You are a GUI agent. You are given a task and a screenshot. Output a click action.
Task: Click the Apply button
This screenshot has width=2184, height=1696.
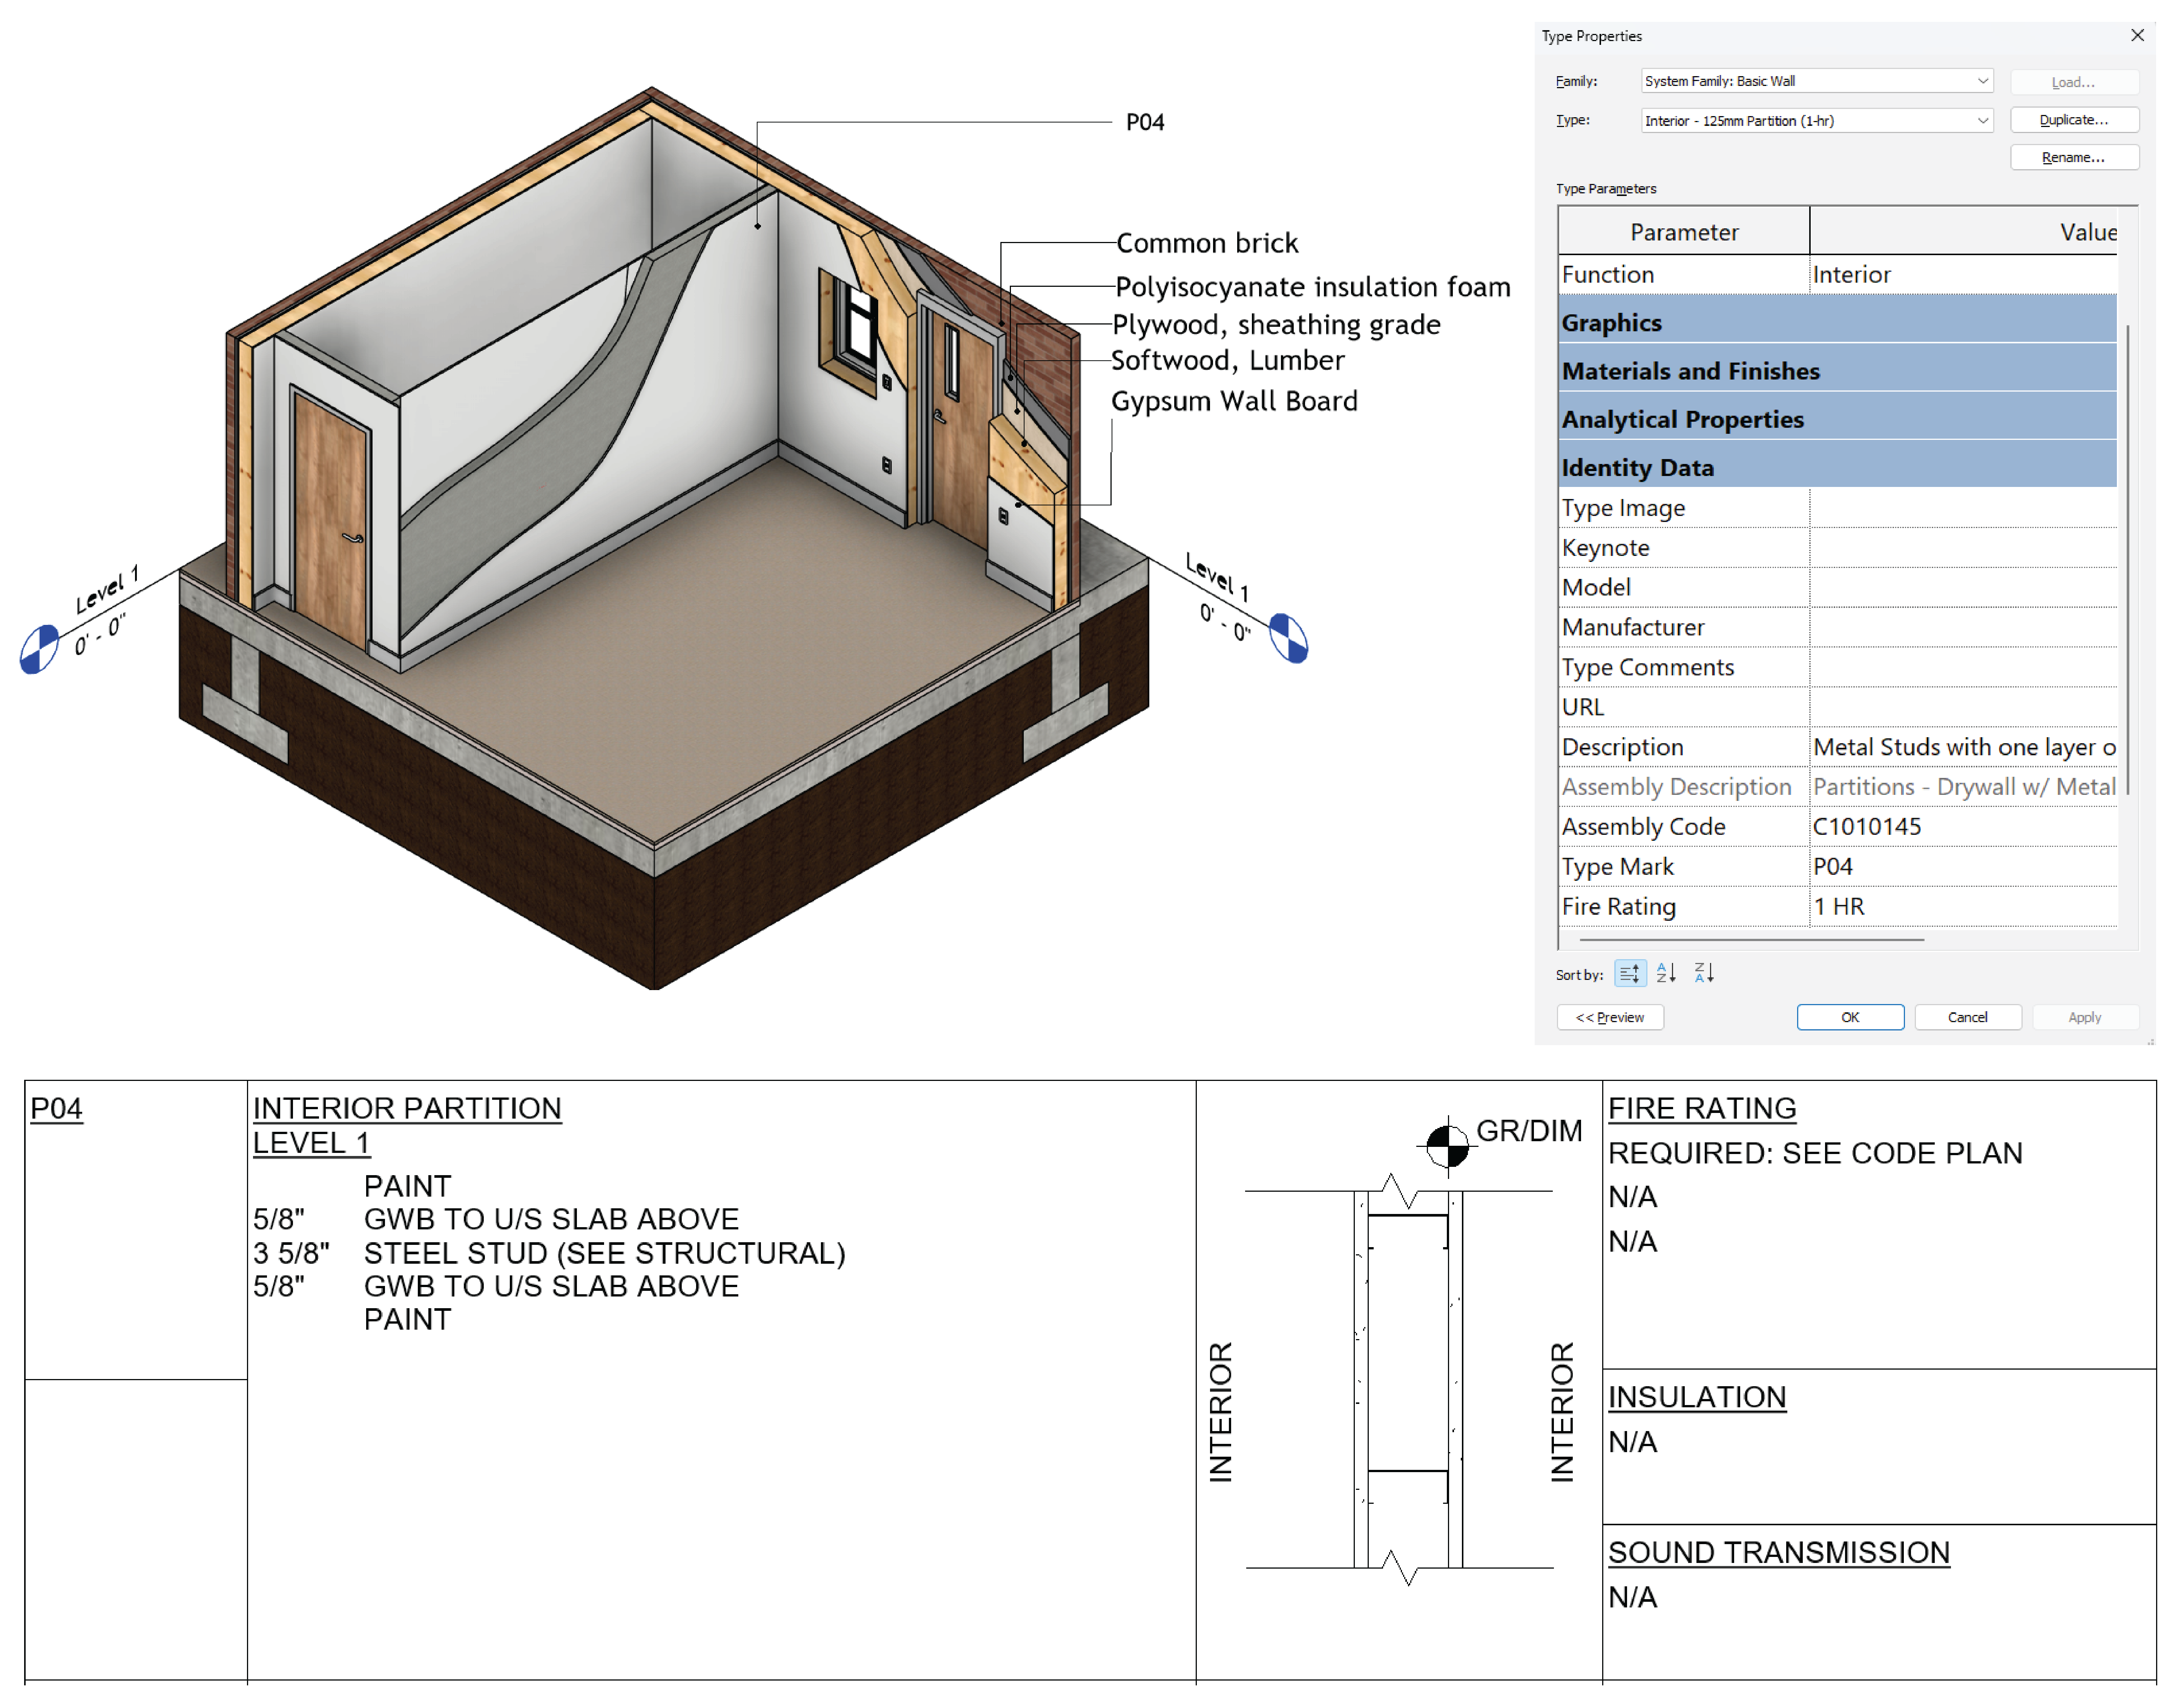click(x=2085, y=1017)
